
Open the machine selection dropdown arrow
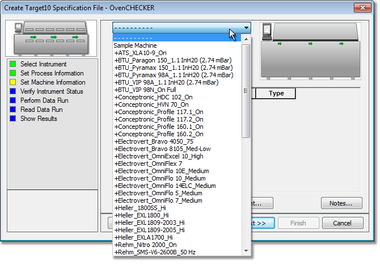click(246, 28)
